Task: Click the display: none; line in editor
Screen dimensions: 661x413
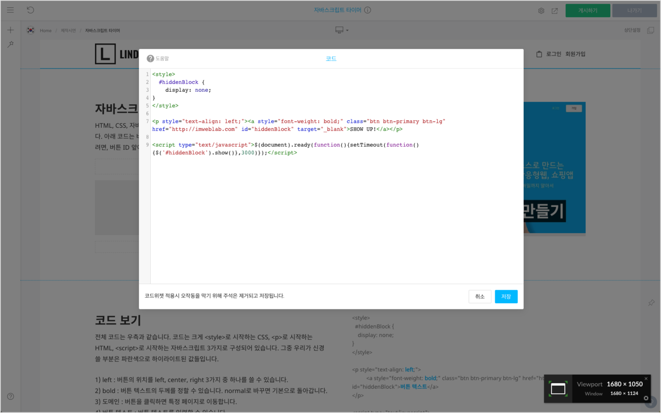Action: click(188, 90)
